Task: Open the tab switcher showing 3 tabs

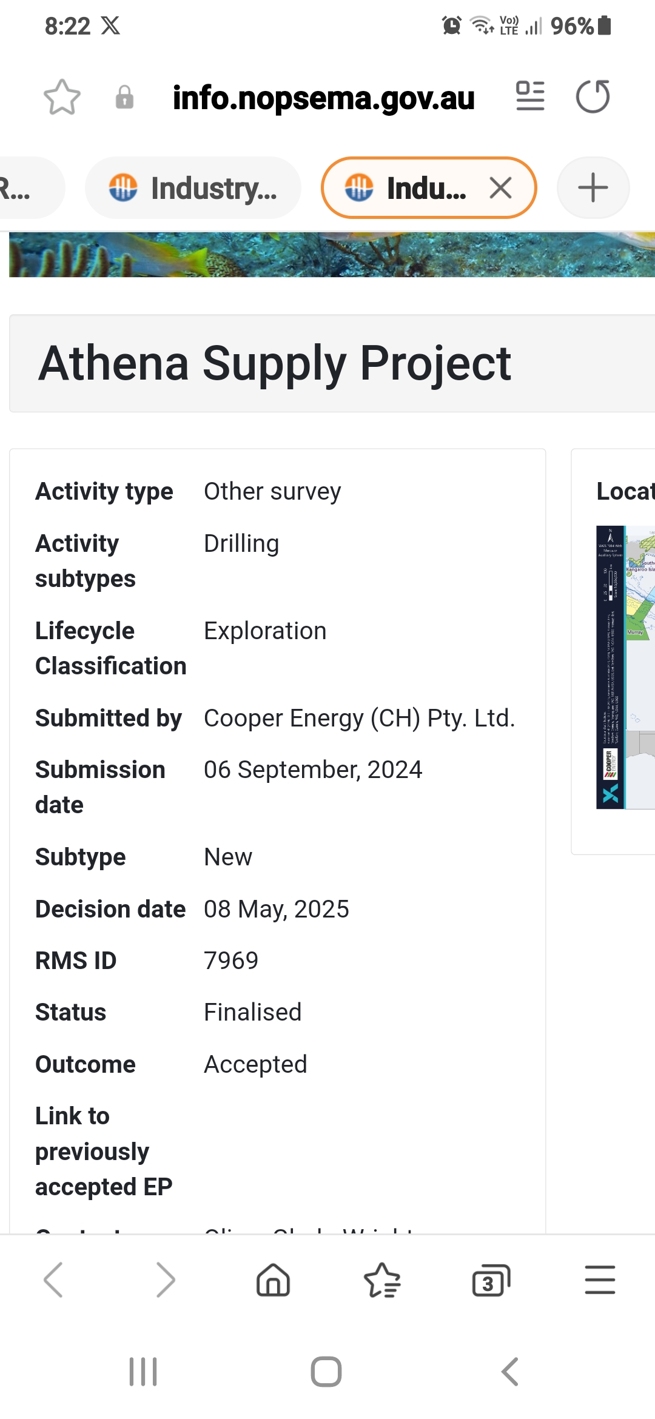Action: point(491,1280)
